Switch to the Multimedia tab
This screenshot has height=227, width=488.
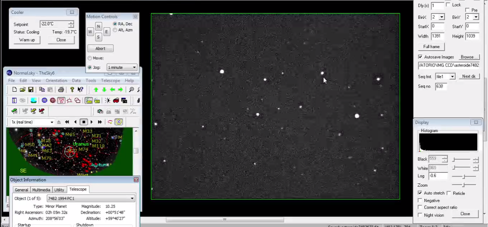pyautogui.click(x=41, y=190)
